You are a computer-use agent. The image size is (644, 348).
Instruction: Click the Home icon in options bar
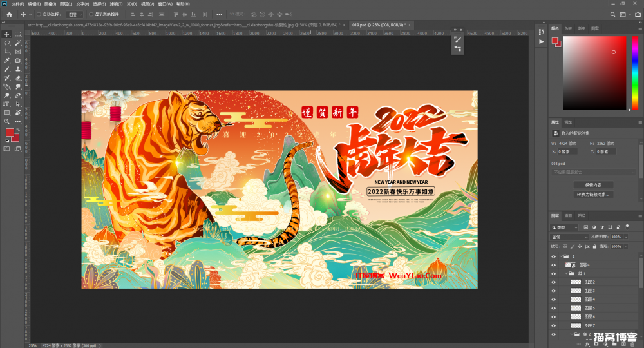click(9, 14)
